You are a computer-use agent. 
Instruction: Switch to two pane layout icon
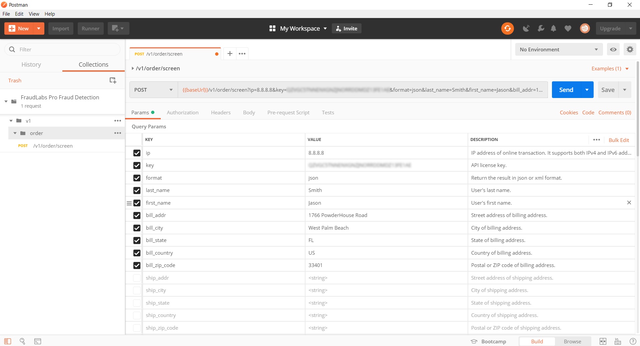point(603,341)
